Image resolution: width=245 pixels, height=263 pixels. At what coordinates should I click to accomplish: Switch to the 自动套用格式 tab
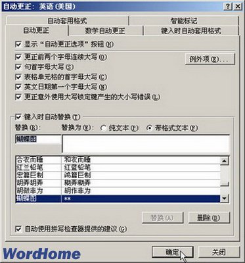click(67, 21)
